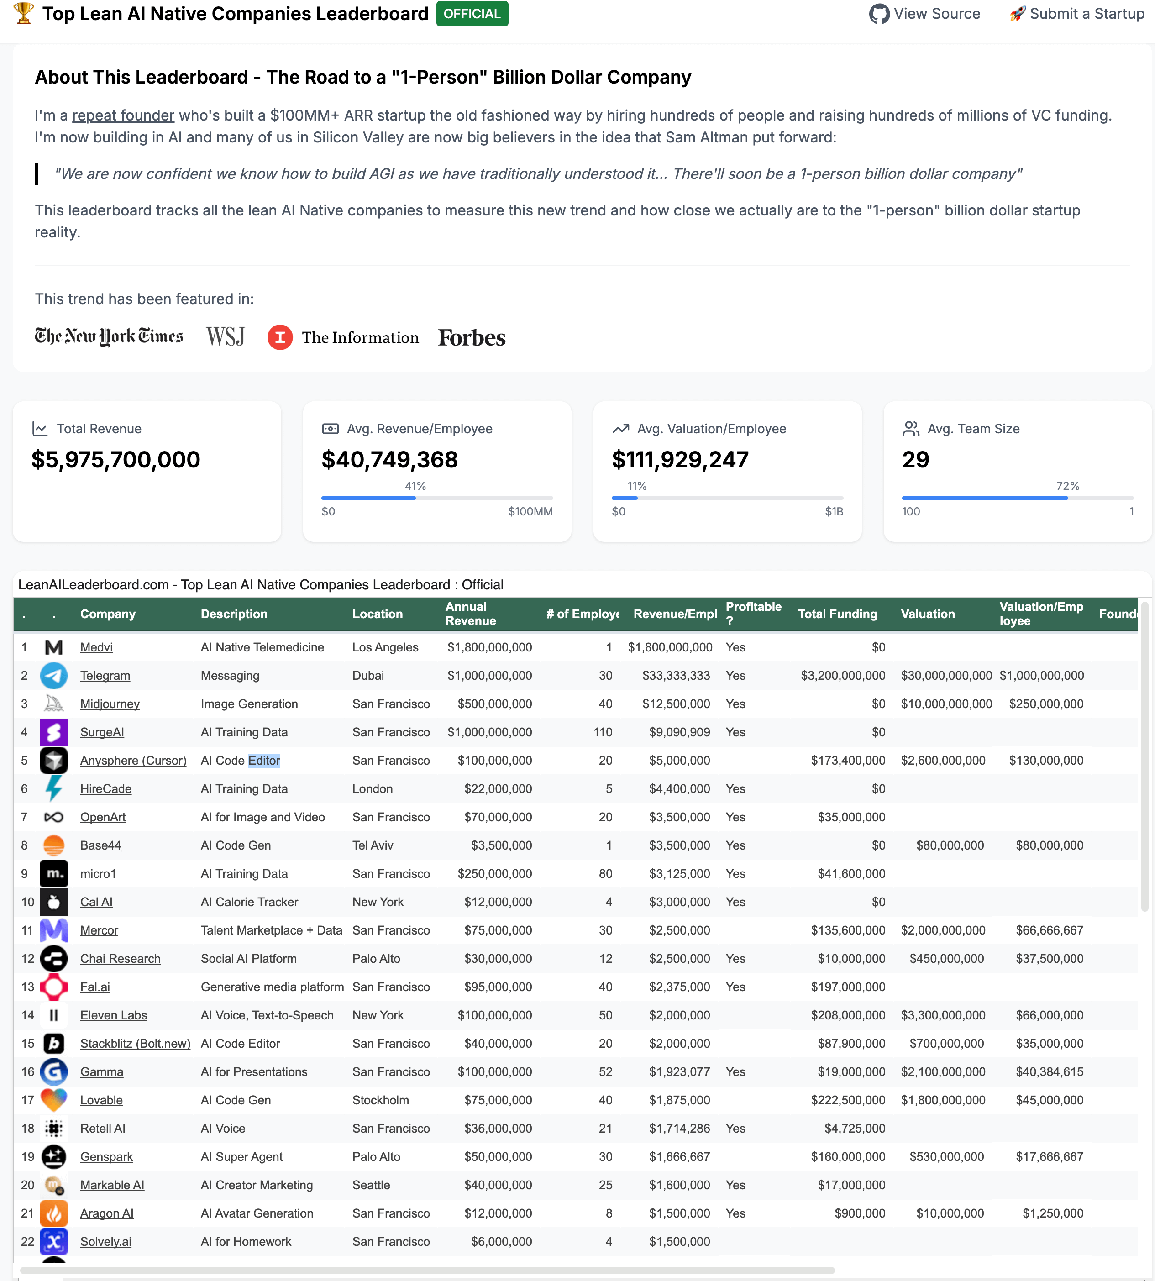Click the Avg. Team Size progress bar

click(1018, 498)
